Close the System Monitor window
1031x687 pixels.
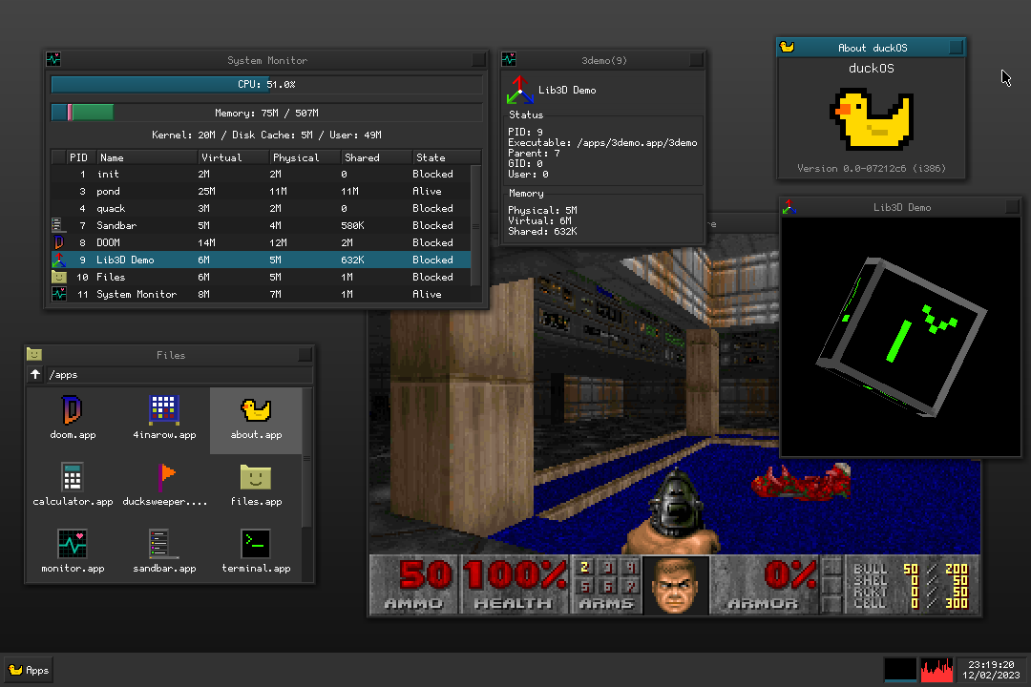478,60
